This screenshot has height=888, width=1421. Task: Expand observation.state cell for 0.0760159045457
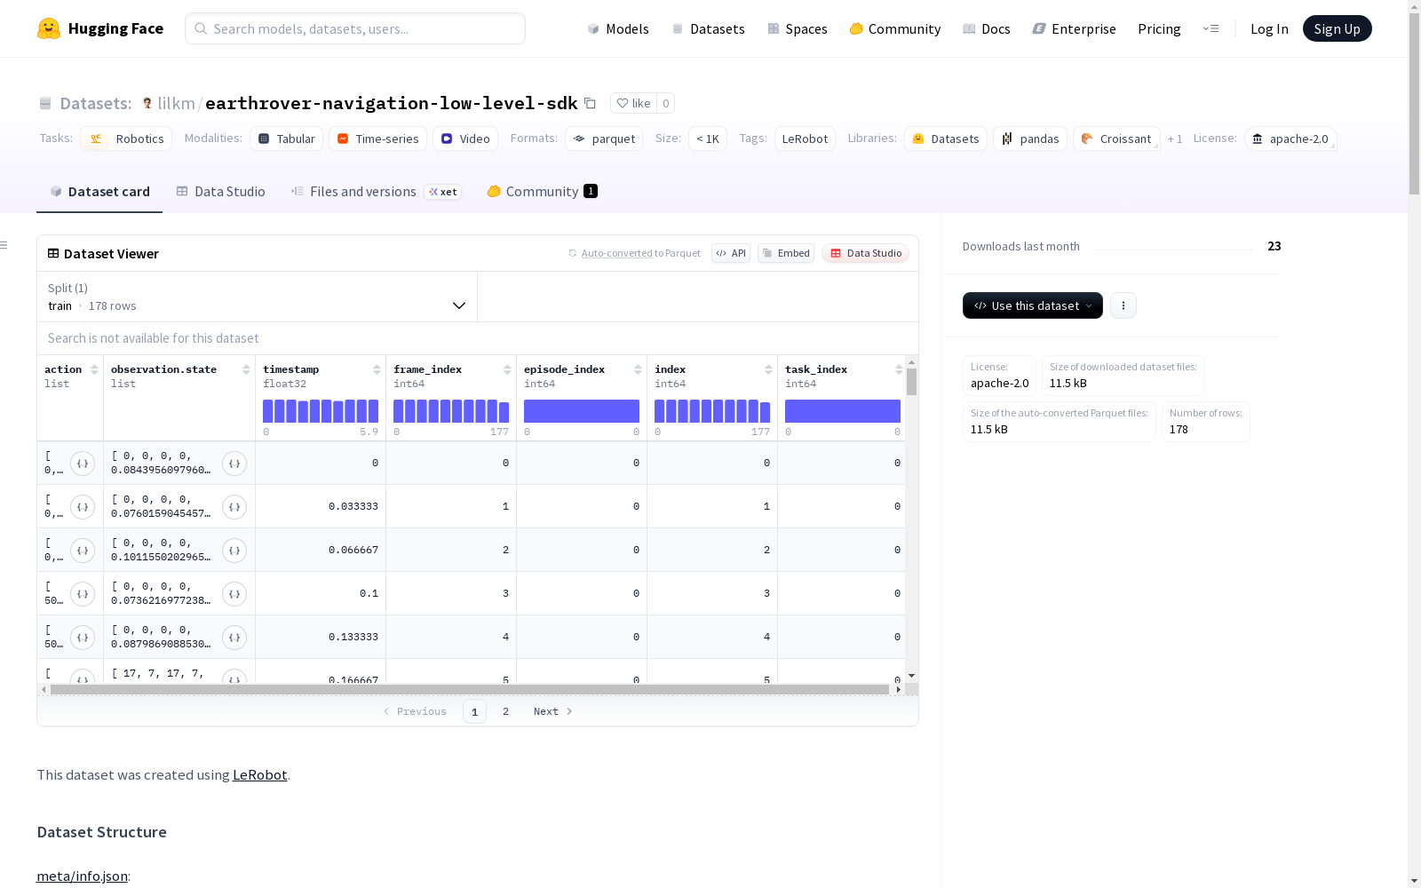click(234, 507)
